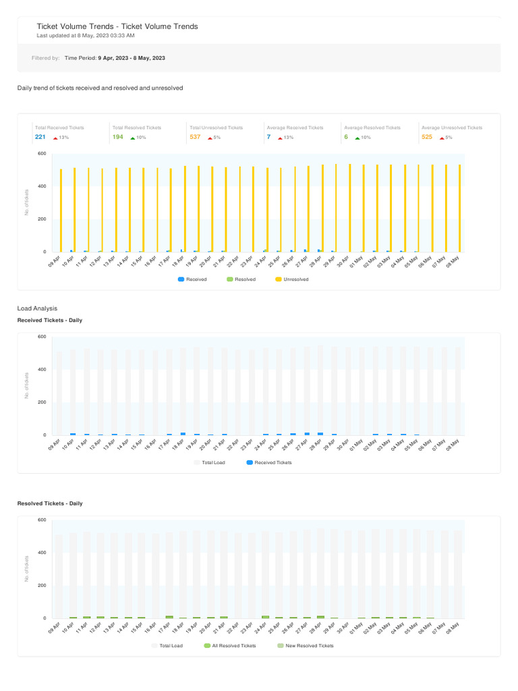Click the '30 Apr' axis label in the Resolved Tickets chart

point(342,627)
